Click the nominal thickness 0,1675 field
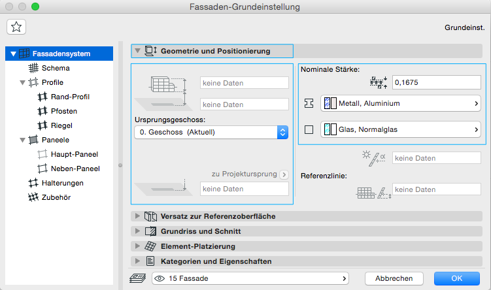491x290 pixels. [x=435, y=82]
